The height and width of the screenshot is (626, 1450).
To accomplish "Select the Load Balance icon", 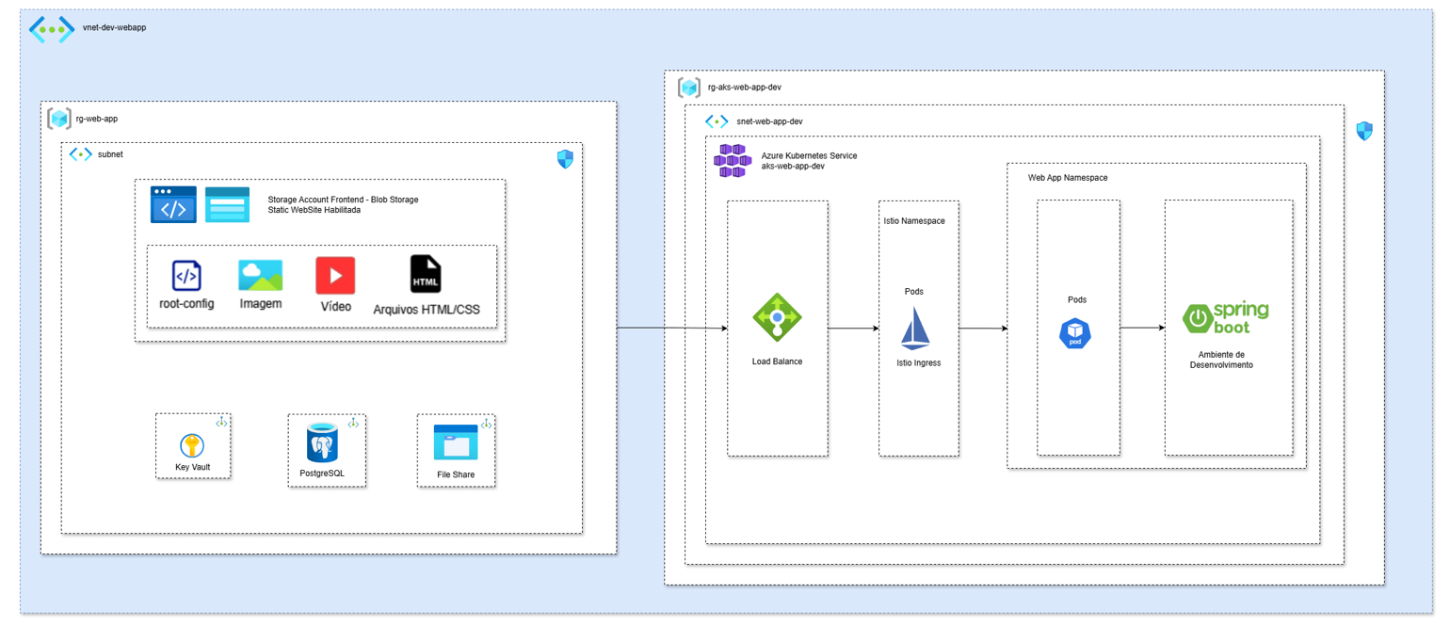I will tap(777, 317).
